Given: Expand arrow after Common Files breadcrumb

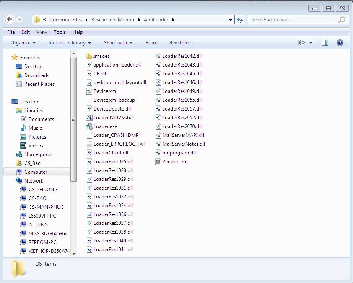Looking at the screenshot, I should tap(87, 20).
